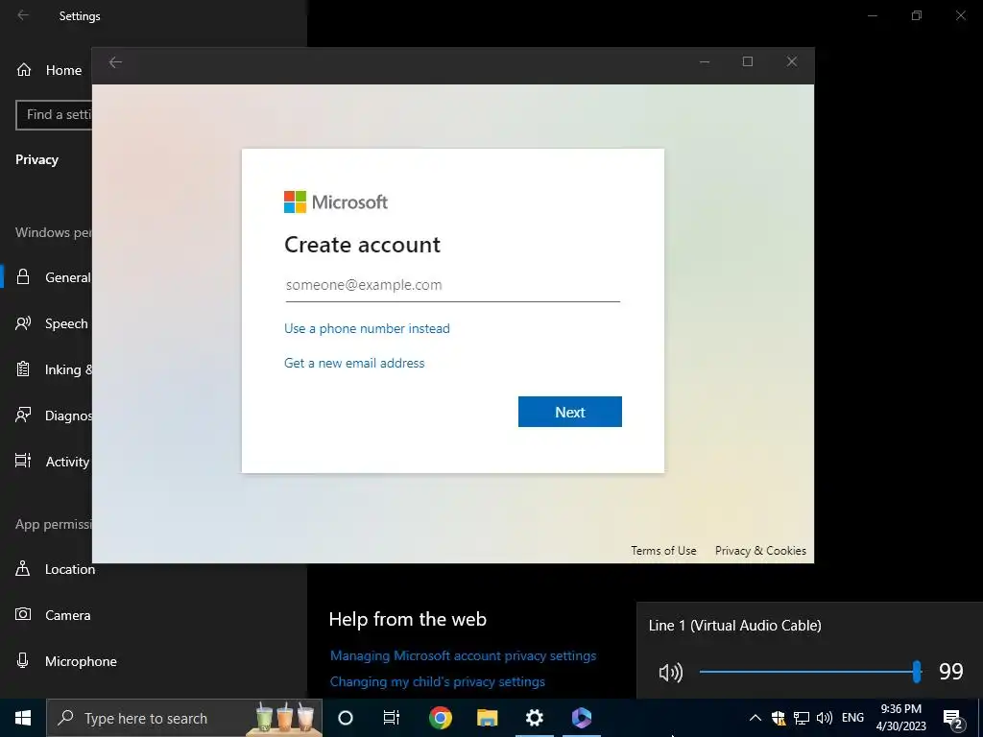Click the Next button
The height and width of the screenshot is (737, 983).
pyautogui.click(x=570, y=412)
